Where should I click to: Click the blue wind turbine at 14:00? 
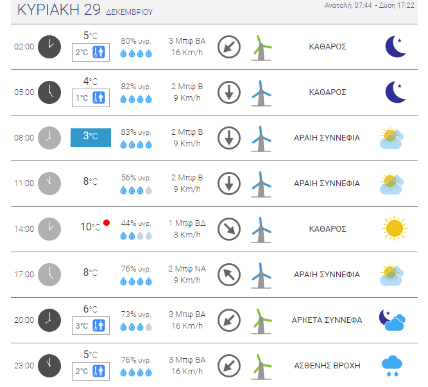261,230
